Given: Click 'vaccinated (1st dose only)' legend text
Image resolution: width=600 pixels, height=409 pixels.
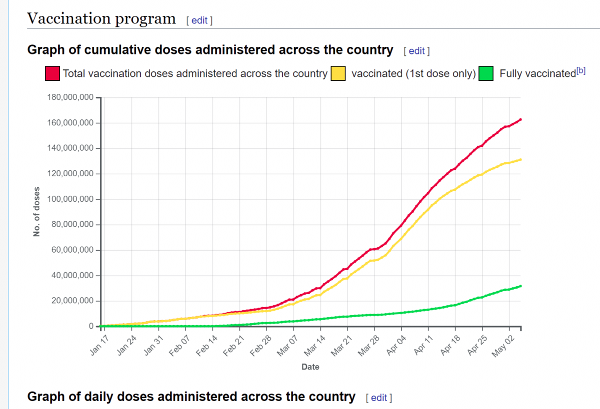Looking at the screenshot, I should tap(413, 73).
